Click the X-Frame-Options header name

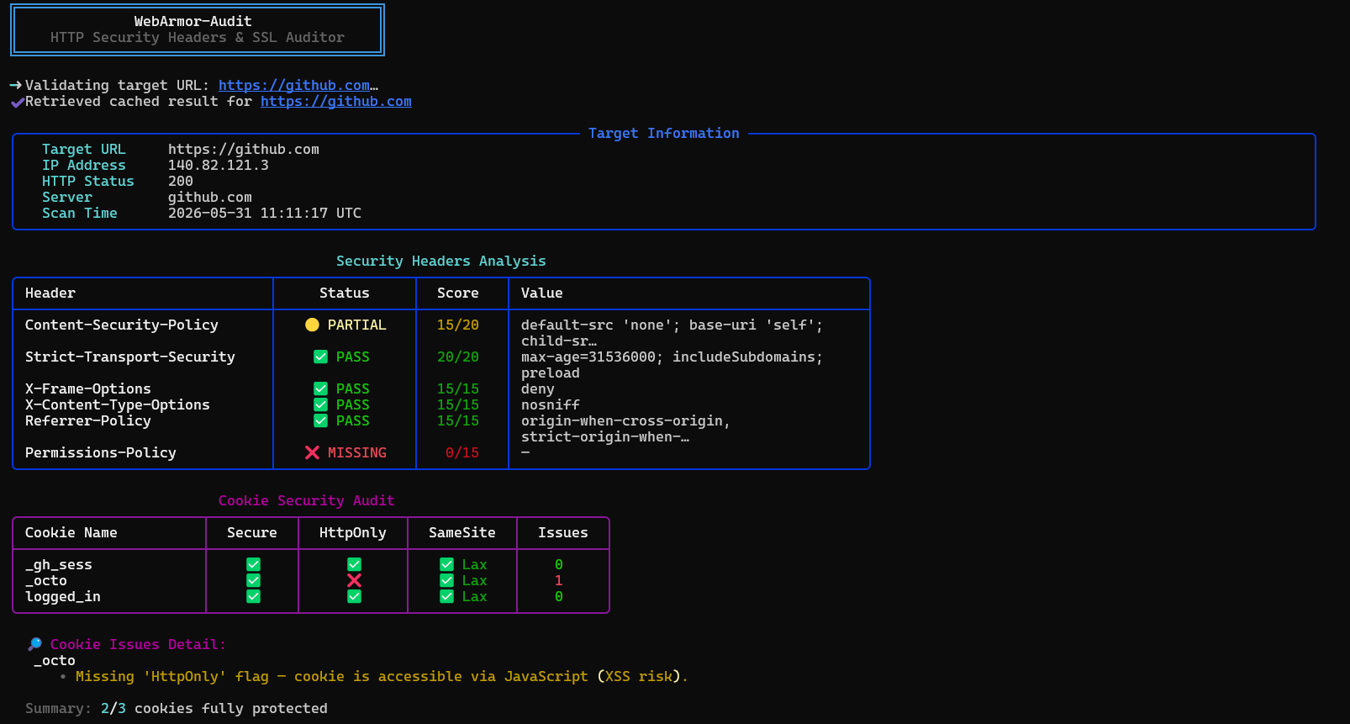88,388
